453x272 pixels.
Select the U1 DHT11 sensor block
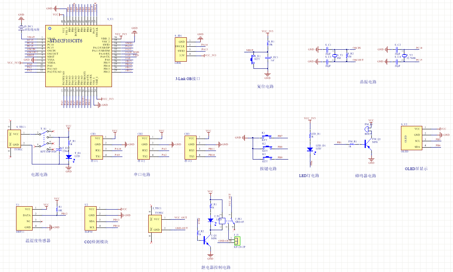coord(24,219)
